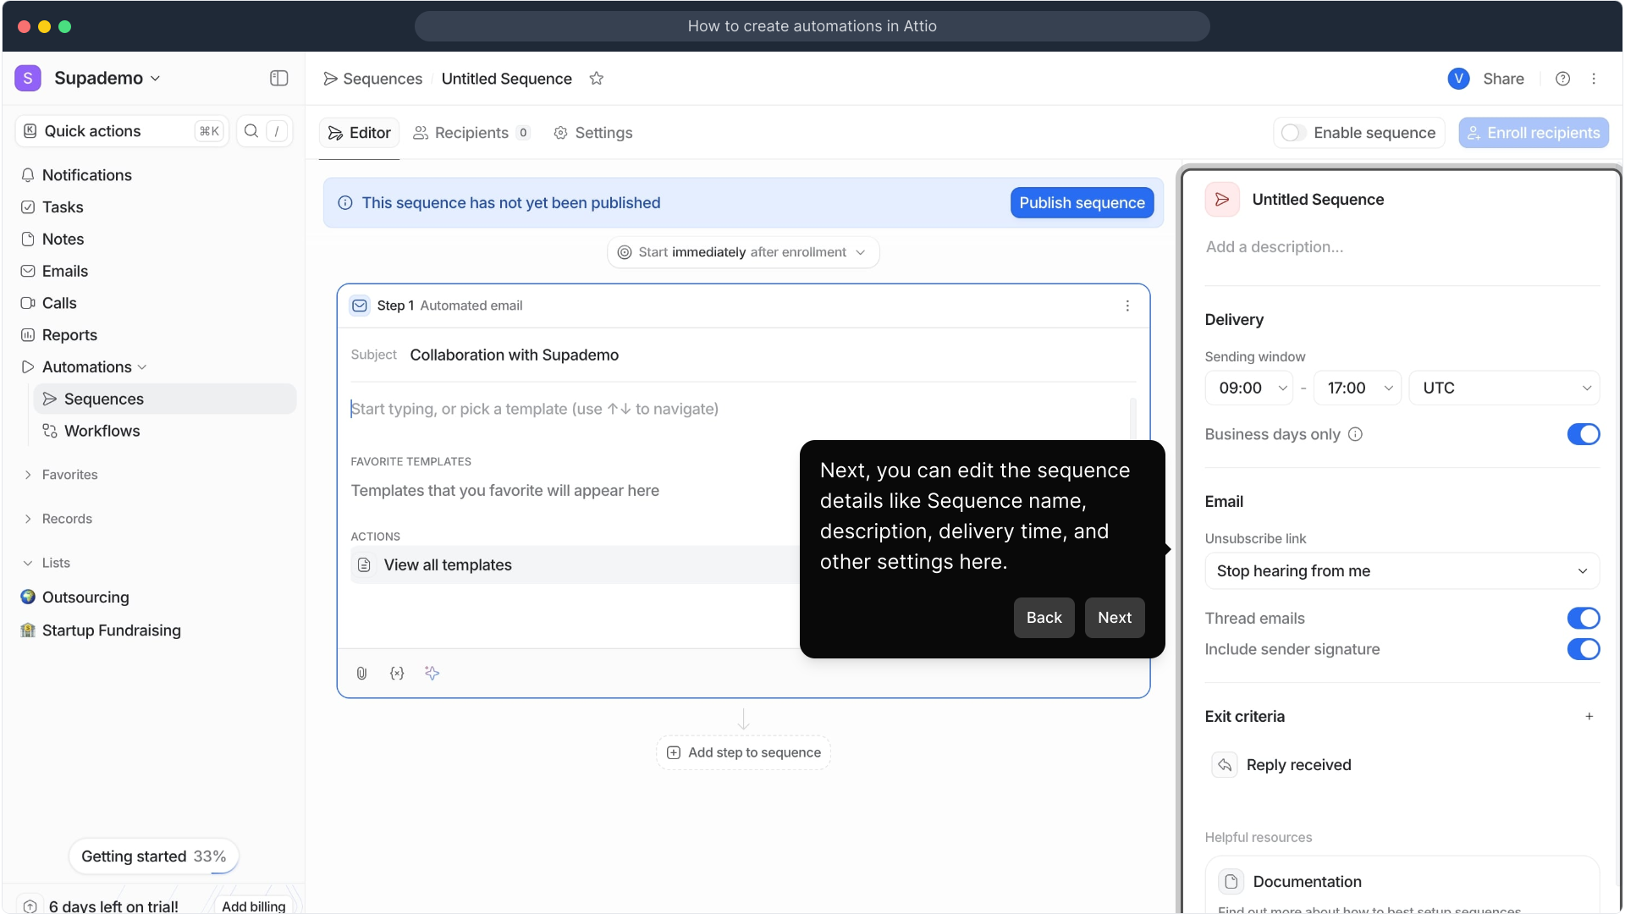Go to Sequences breadcrumb
This screenshot has height=914, width=1625.
pyautogui.click(x=372, y=79)
